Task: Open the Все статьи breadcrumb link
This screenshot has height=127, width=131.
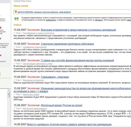Action: tap(27, 1)
